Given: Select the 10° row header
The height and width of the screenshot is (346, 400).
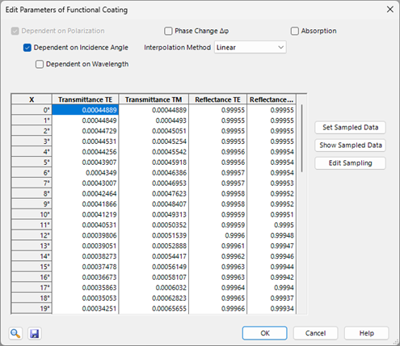Looking at the screenshot, I should (32, 214).
